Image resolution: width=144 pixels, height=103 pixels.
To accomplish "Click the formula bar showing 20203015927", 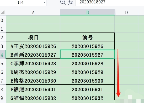I will click(x=110, y=2).
